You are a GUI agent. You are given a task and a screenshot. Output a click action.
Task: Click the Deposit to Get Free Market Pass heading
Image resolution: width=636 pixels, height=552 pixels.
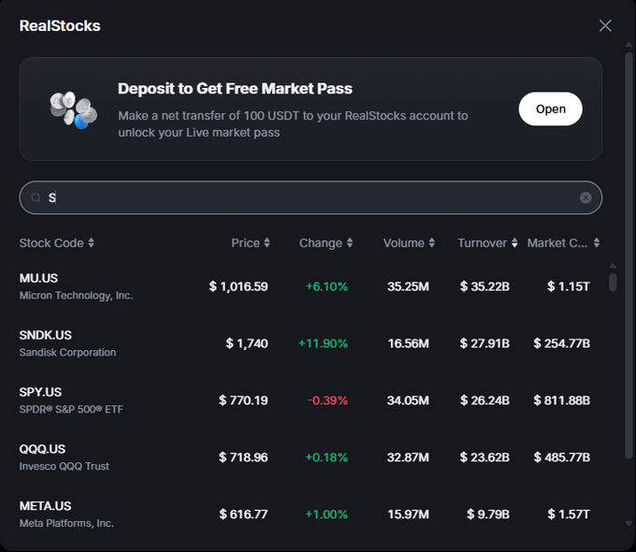(x=235, y=89)
